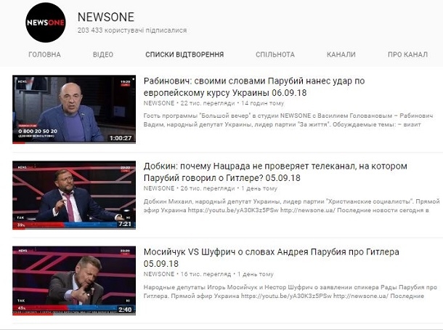Screen dimensions: 443x330
Task: Play the Мосийчук VS Шуфрич thumbnail
Action: (74, 281)
